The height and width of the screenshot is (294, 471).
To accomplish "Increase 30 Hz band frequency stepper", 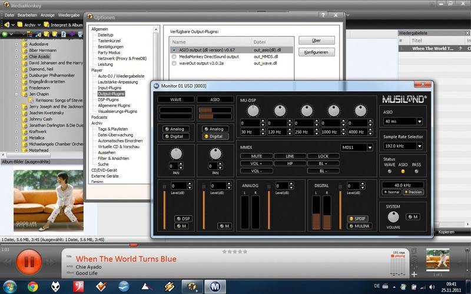I will (x=263, y=130).
